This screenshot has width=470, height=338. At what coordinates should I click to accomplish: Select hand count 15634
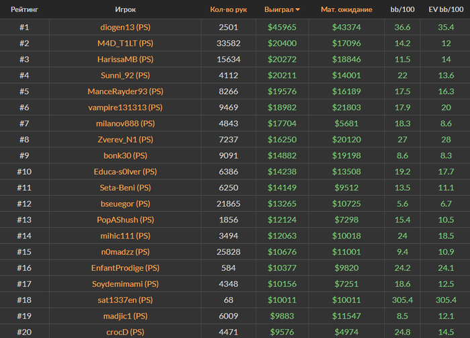click(x=228, y=59)
